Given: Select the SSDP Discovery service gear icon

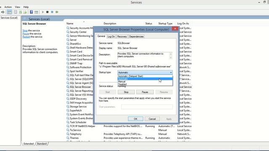Looking at the screenshot, I should pyautogui.click(x=68, y=99).
